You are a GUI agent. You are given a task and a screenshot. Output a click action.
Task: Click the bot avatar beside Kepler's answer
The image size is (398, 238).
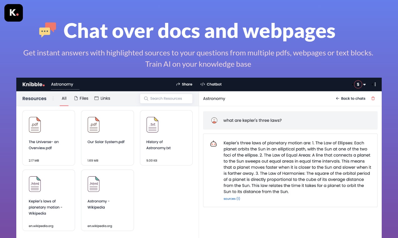click(213, 143)
